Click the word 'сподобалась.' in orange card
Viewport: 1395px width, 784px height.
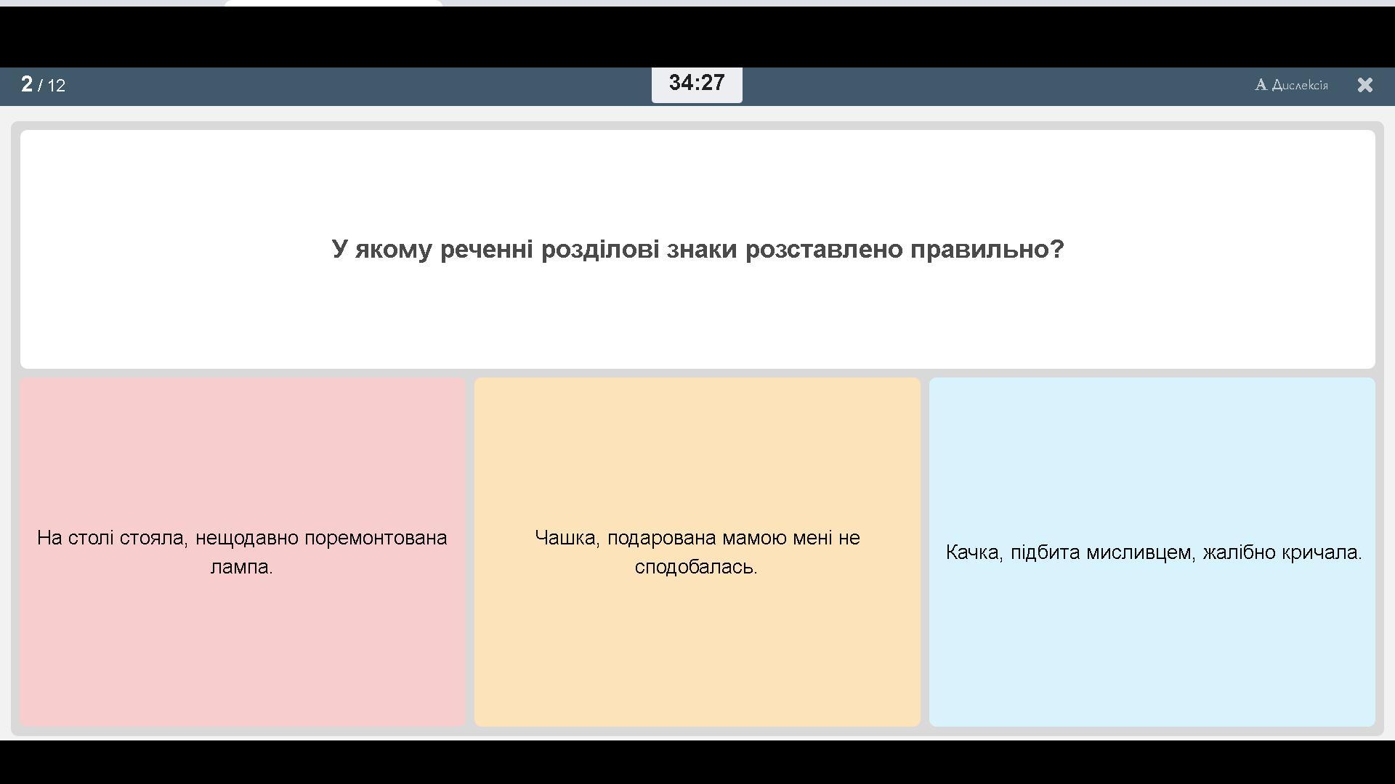[696, 567]
